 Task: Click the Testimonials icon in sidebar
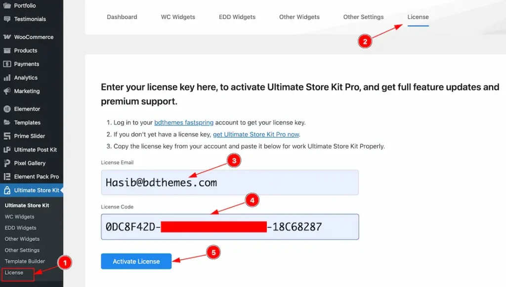7,19
